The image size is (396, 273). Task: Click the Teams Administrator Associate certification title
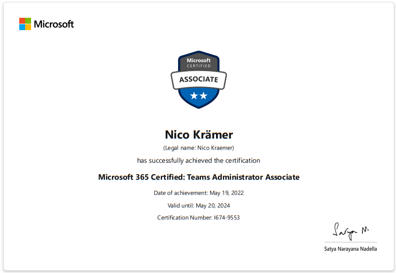click(x=199, y=177)
